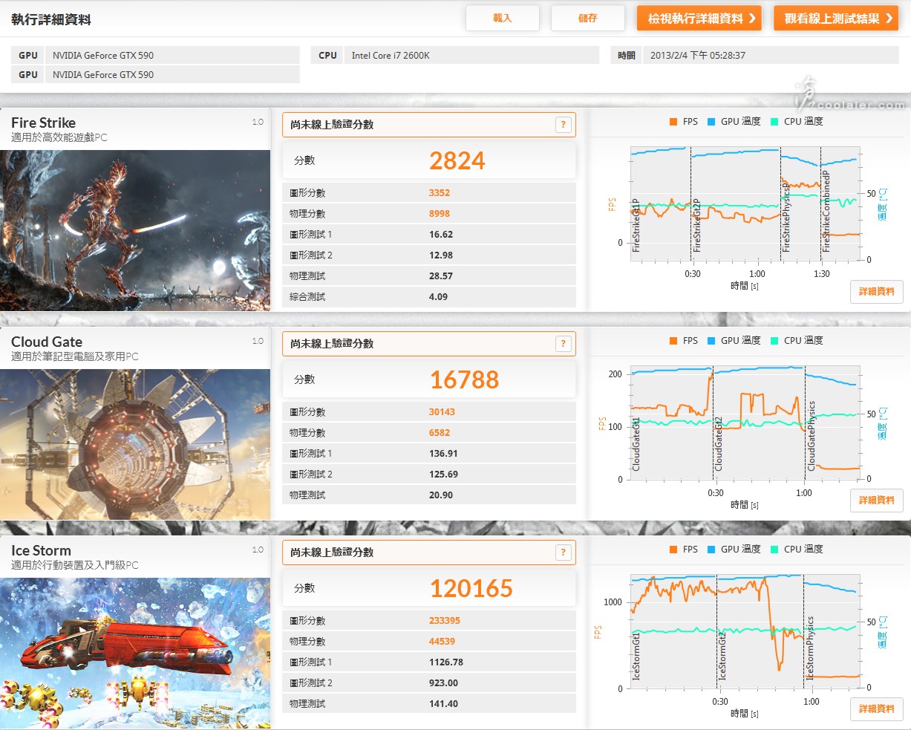The image size is (911, 730).
Task: Select Cloud Gate graphics test value 136.91
Action: 443,454
